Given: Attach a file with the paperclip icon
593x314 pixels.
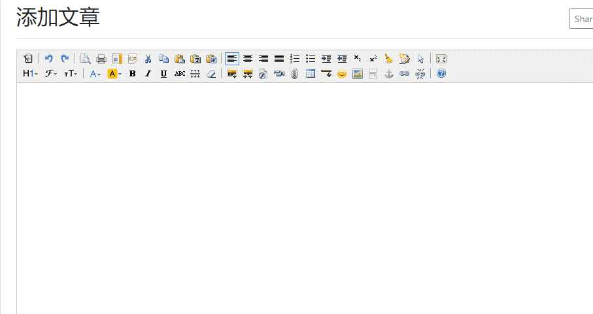Looking at the screenshot, I should (x=295, y=74).
